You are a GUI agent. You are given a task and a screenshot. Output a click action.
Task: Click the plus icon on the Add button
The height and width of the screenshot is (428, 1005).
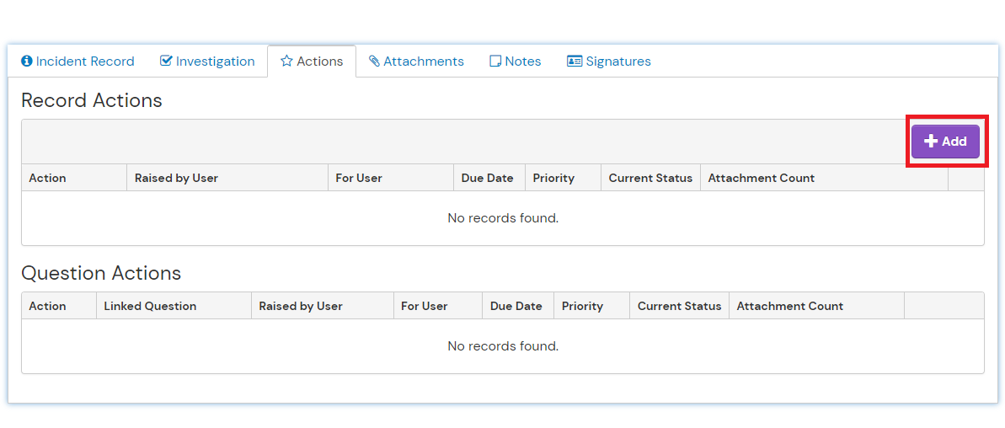pos(931,142)
